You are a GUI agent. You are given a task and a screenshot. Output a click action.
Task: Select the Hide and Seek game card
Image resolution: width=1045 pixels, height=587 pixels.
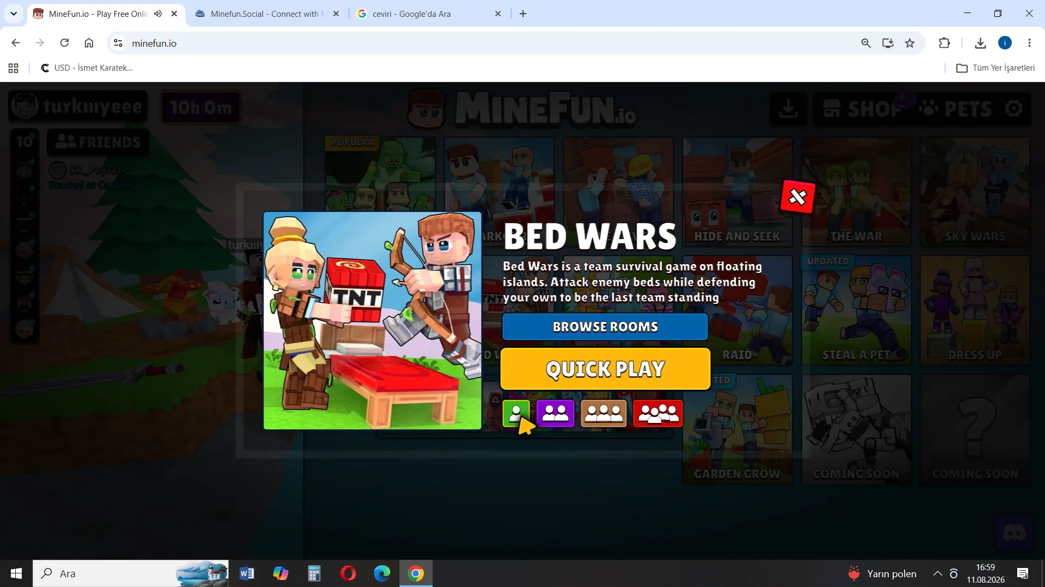(x=737, y=192)
